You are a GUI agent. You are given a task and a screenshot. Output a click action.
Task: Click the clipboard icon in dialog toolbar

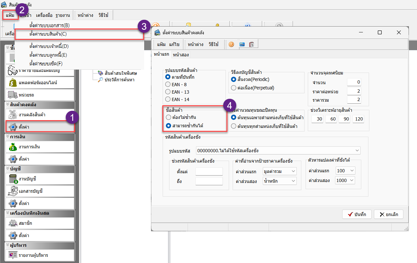point(251,44)
